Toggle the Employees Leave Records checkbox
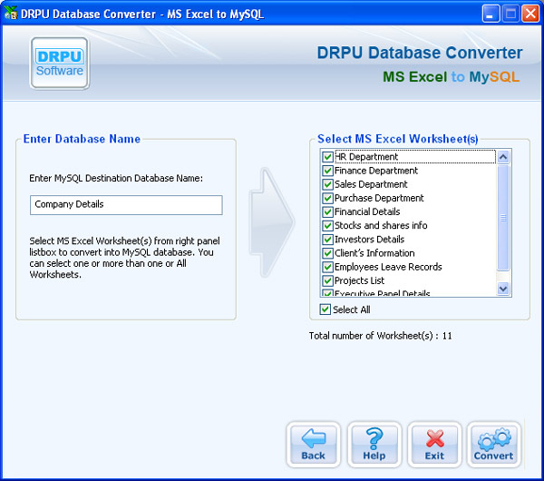The image size is (544, 481). pyautogui.click(x=327, y=267)
